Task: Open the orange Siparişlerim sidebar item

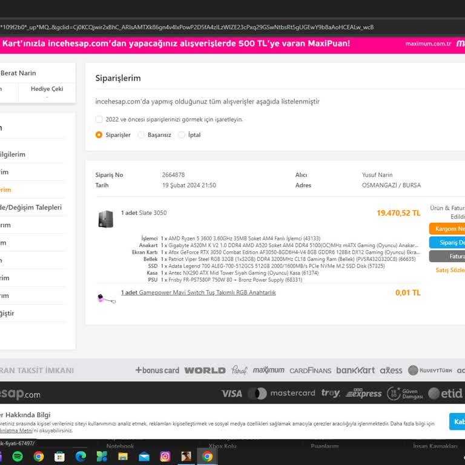Action: pos(5,190)
